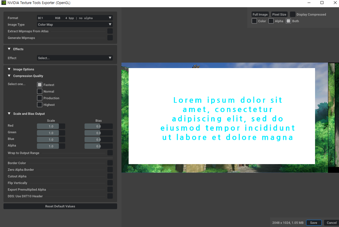This screenshot has width=339, height=227.
Task: Collapse the Effects section
Action: tap(9, 49)
